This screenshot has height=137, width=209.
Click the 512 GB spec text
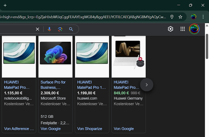coord(47,117)
